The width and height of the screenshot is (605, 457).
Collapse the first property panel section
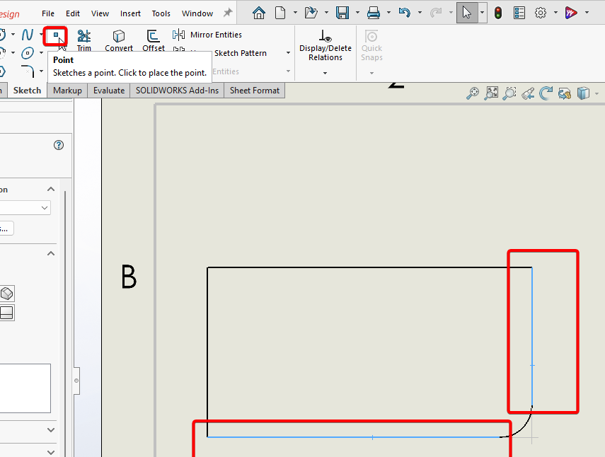point(50,189)
